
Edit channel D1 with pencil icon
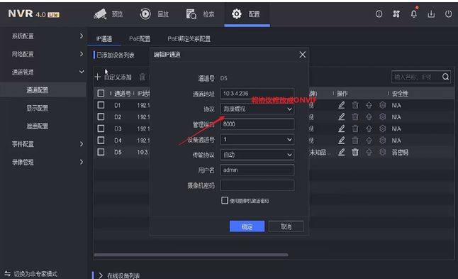(342, 105)
